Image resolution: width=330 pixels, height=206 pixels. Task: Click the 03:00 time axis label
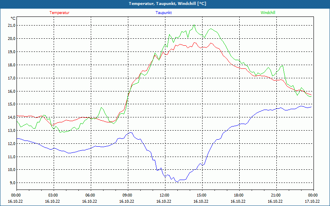pyautogui.click(x=54, y=195)
